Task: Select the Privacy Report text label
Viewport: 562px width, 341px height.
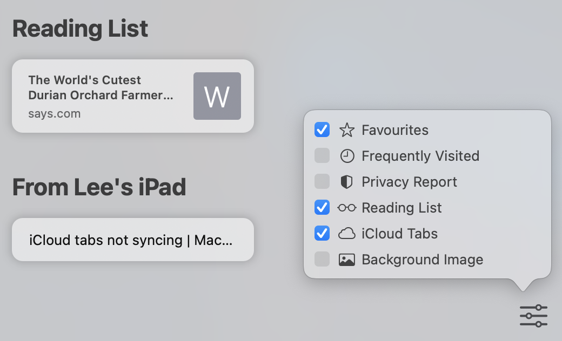Action: pos(409,182)
